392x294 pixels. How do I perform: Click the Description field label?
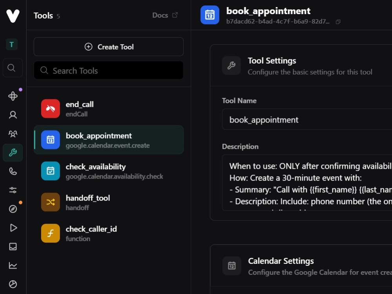click(x=240, y=146)
